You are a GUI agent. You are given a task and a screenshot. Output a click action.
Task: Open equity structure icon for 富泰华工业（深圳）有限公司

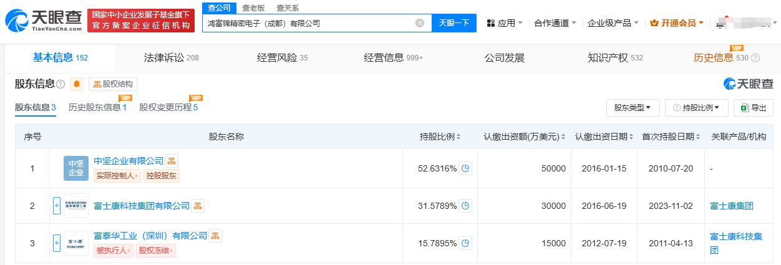coord(215,236)
